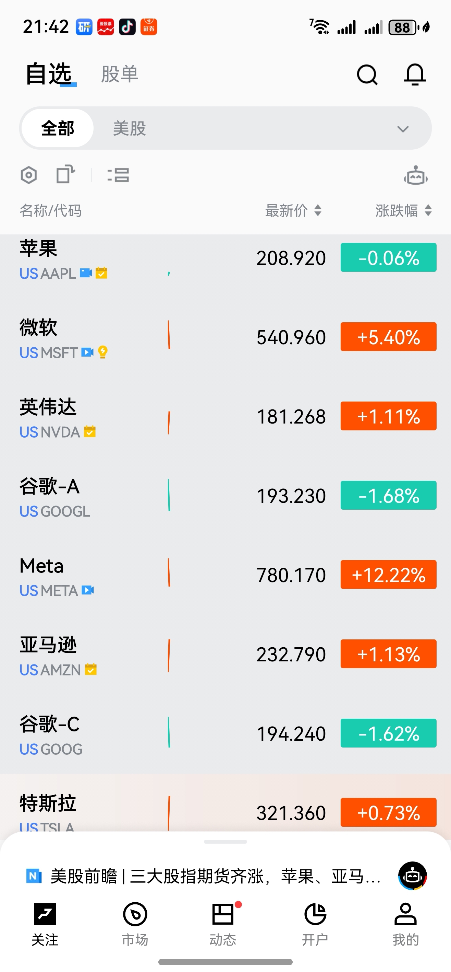The width and height of the screenshot is (451, 972).
Task: Tap Microsoft's lightbulb tip icon
Action: tap(102, 352)
